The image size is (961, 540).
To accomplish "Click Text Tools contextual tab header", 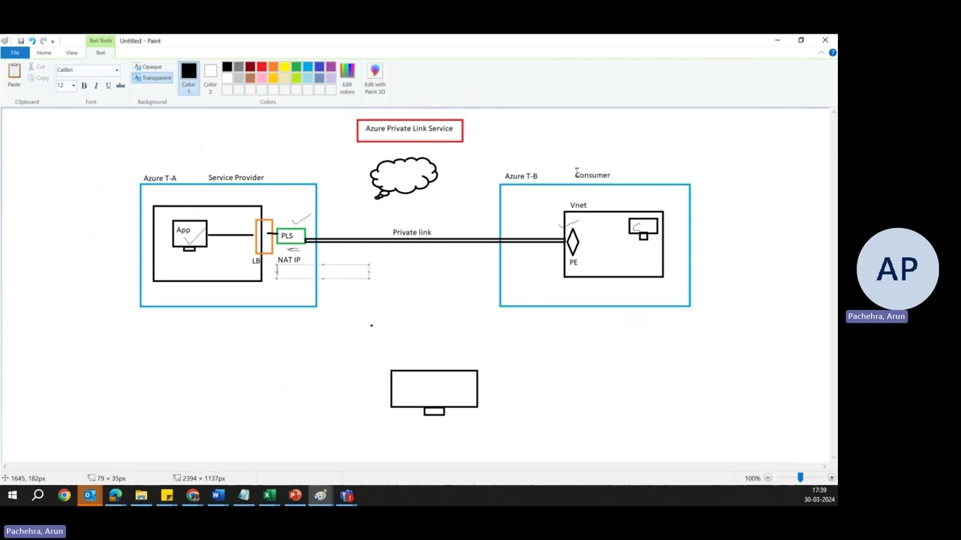I will click(100, 40).
